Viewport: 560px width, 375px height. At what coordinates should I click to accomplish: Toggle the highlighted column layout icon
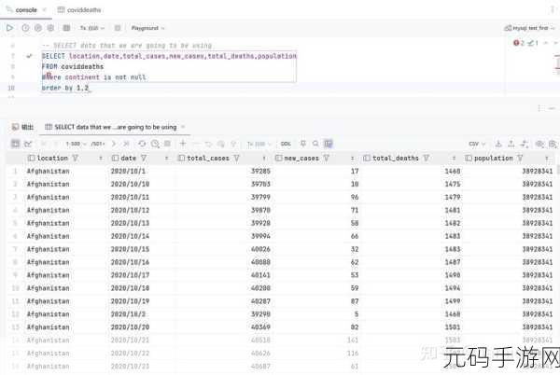(329, 144)
